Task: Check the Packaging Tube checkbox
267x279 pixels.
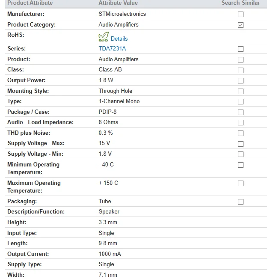Action: tap(240, 202)
